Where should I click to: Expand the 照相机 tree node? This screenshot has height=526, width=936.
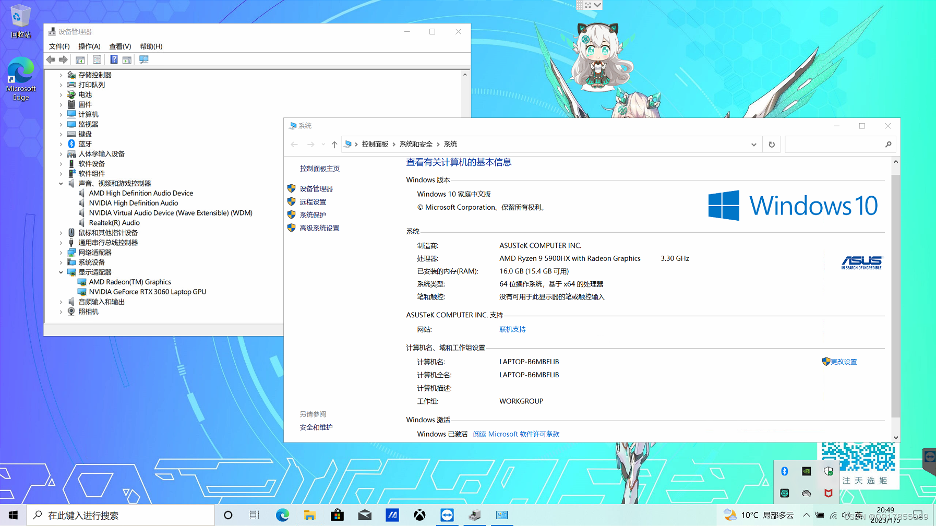(61, 312)
